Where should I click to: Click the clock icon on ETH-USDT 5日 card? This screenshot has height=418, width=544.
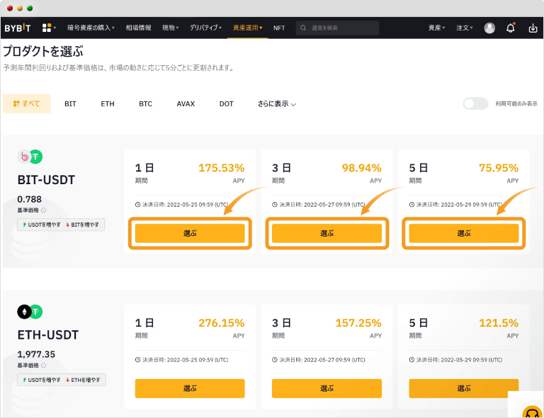click(412, 360)
